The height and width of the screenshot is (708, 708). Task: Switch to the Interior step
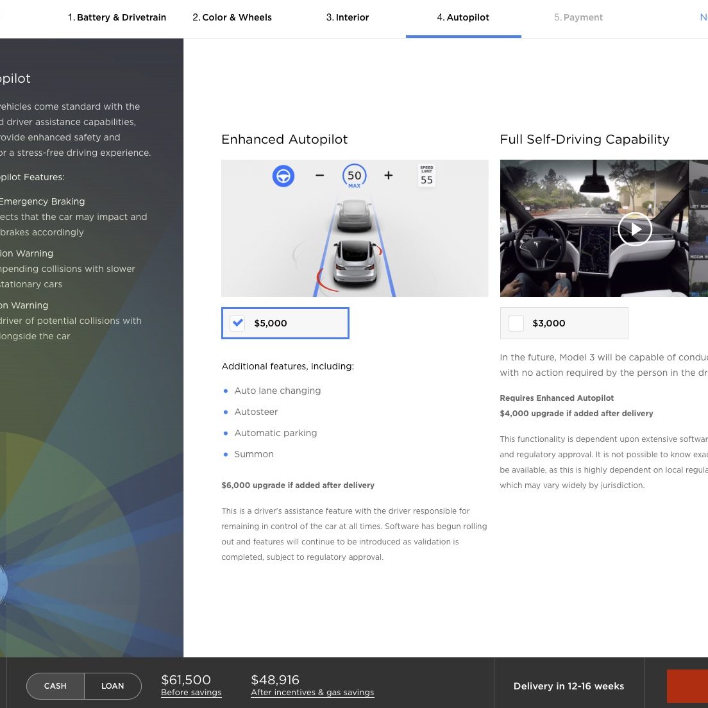click(x=348, y=17)
